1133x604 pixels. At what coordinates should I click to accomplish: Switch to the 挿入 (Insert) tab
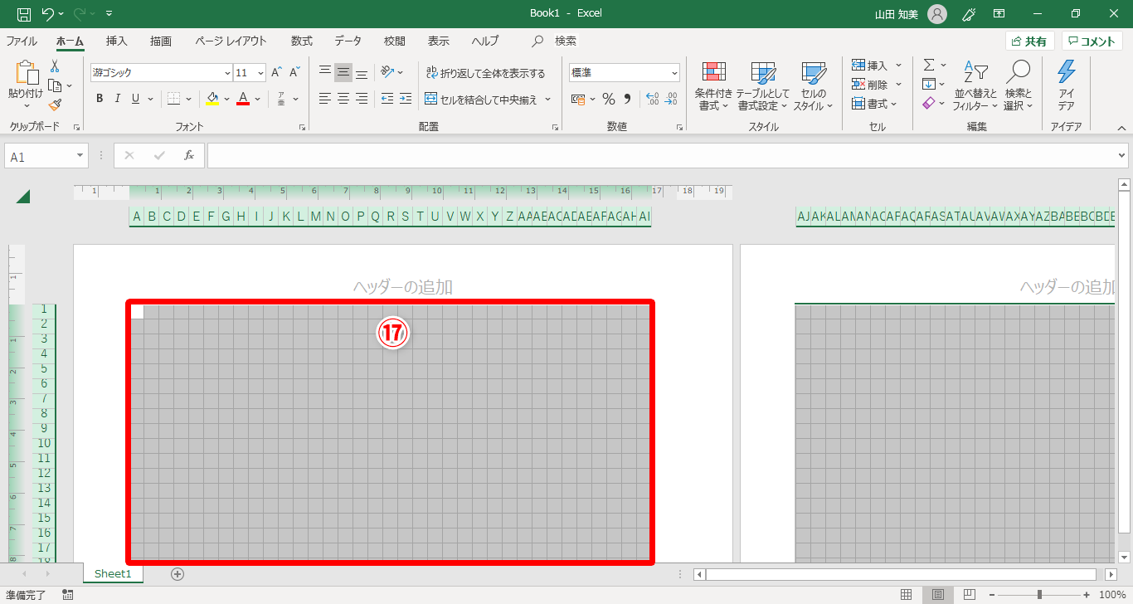(x=117, y=41)
